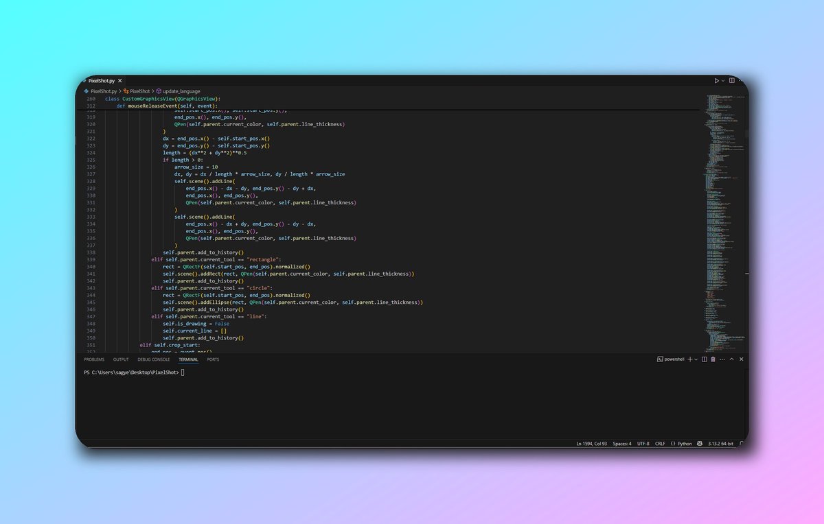Open the run options dropdown arrow

tap(724, 81)
